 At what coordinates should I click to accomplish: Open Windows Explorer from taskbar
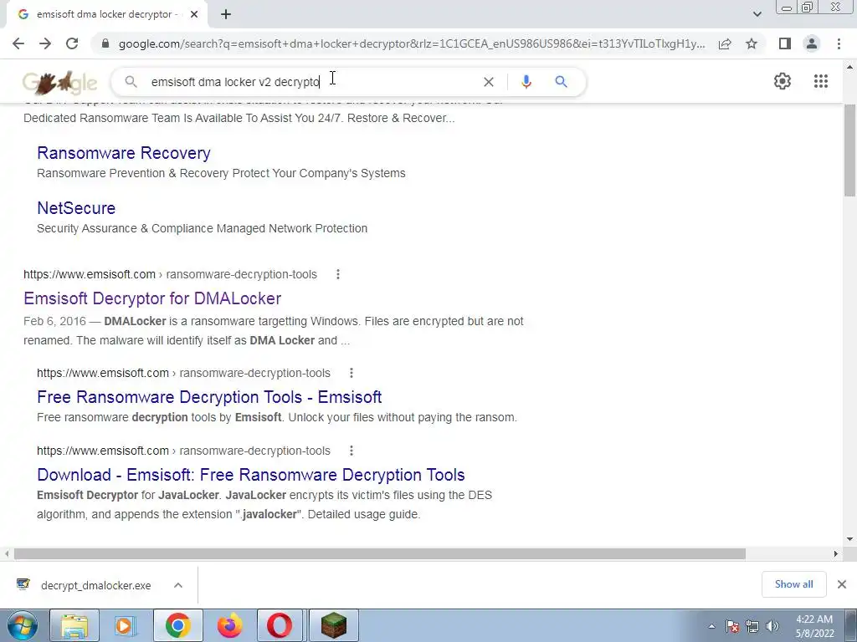click(74, 626)
